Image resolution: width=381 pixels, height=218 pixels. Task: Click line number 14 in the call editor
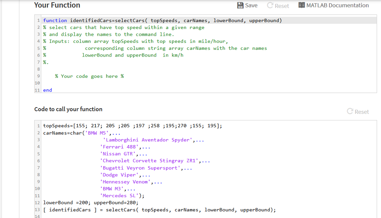(x=37, y=216)
